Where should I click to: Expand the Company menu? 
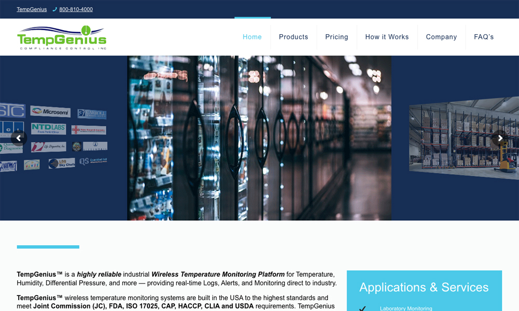click(441, 37)
